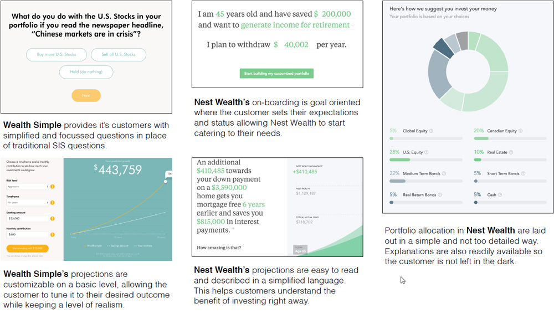Select the Buy more U.S. Stocks option

coord(57,54)
